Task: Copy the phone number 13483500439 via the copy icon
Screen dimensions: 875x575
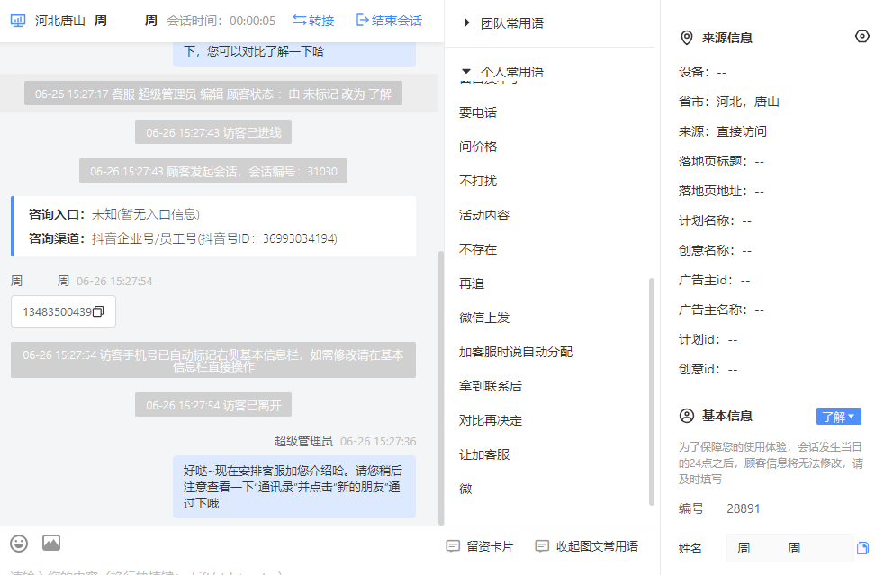Action: point(98,311)
